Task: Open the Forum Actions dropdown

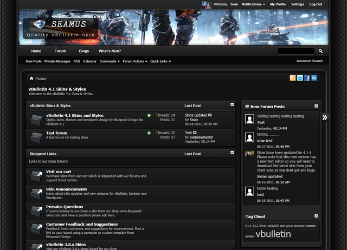Action: point(135,61)
